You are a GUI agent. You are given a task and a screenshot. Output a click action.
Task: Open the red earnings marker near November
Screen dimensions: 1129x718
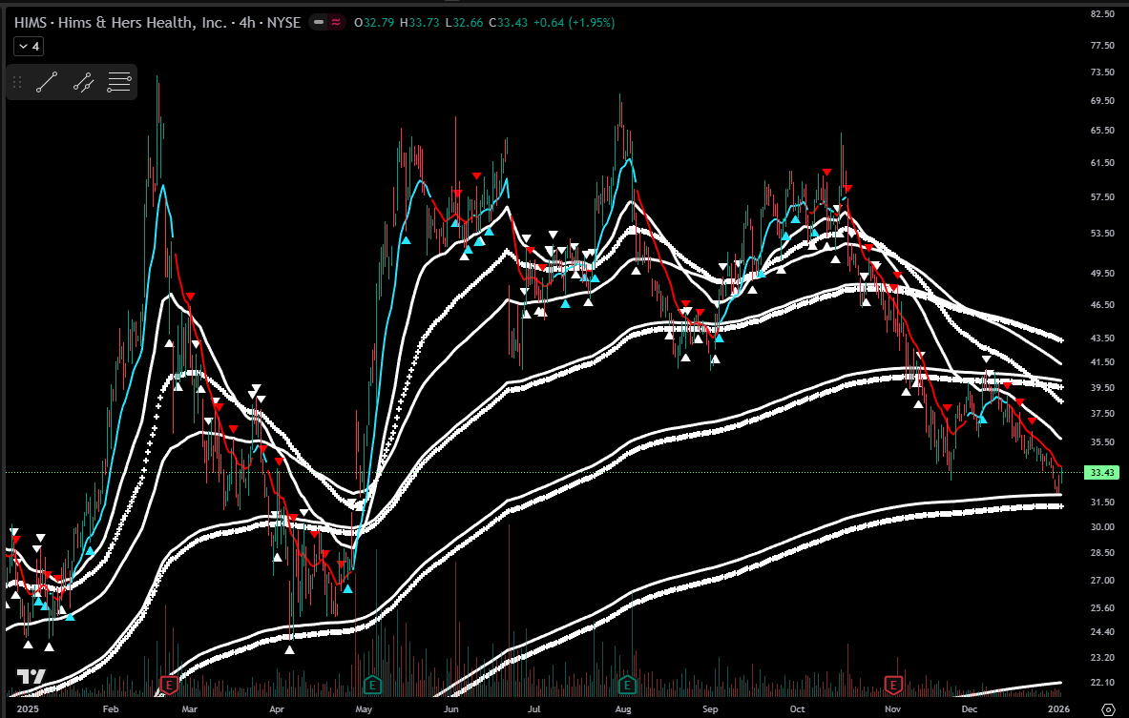[893, 685]
